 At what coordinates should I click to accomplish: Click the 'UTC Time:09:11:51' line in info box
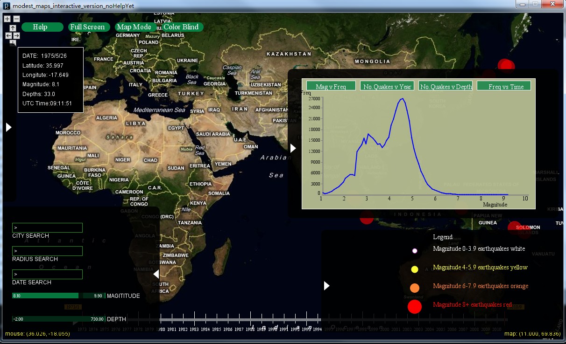click(x=47, y=103)
